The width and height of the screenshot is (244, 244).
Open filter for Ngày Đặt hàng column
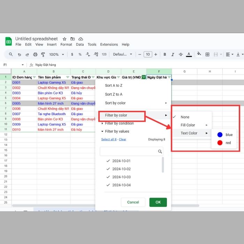[169, 77]
